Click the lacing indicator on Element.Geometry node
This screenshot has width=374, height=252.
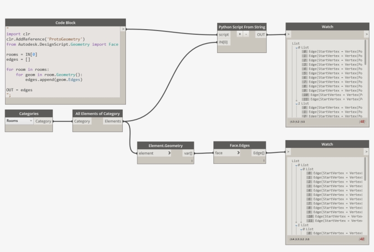(192, 161)
